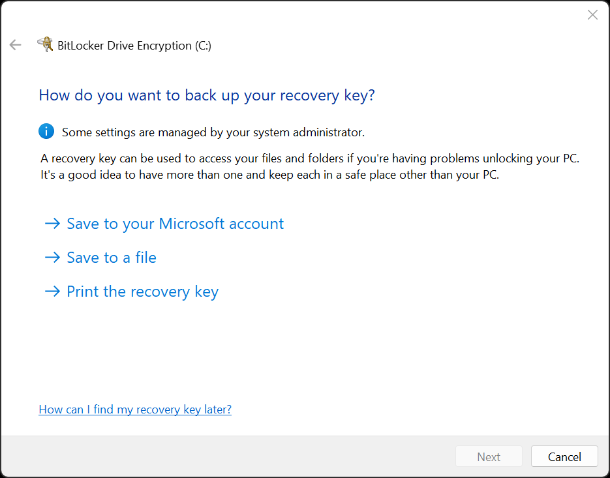The image size is (610, 478).
Task: Click the arrow beside Print the recovery key
Action: (x=52, y=291)
